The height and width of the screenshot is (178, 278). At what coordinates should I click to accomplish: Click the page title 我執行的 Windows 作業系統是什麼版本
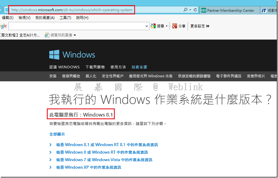pos(160,99)
